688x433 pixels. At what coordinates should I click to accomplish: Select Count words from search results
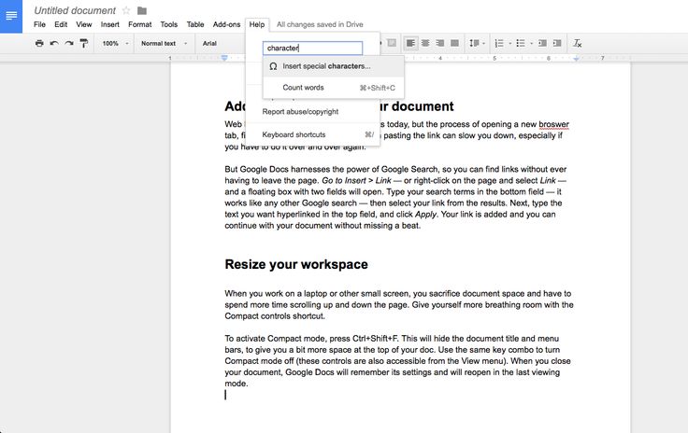(x=304, y=88)
